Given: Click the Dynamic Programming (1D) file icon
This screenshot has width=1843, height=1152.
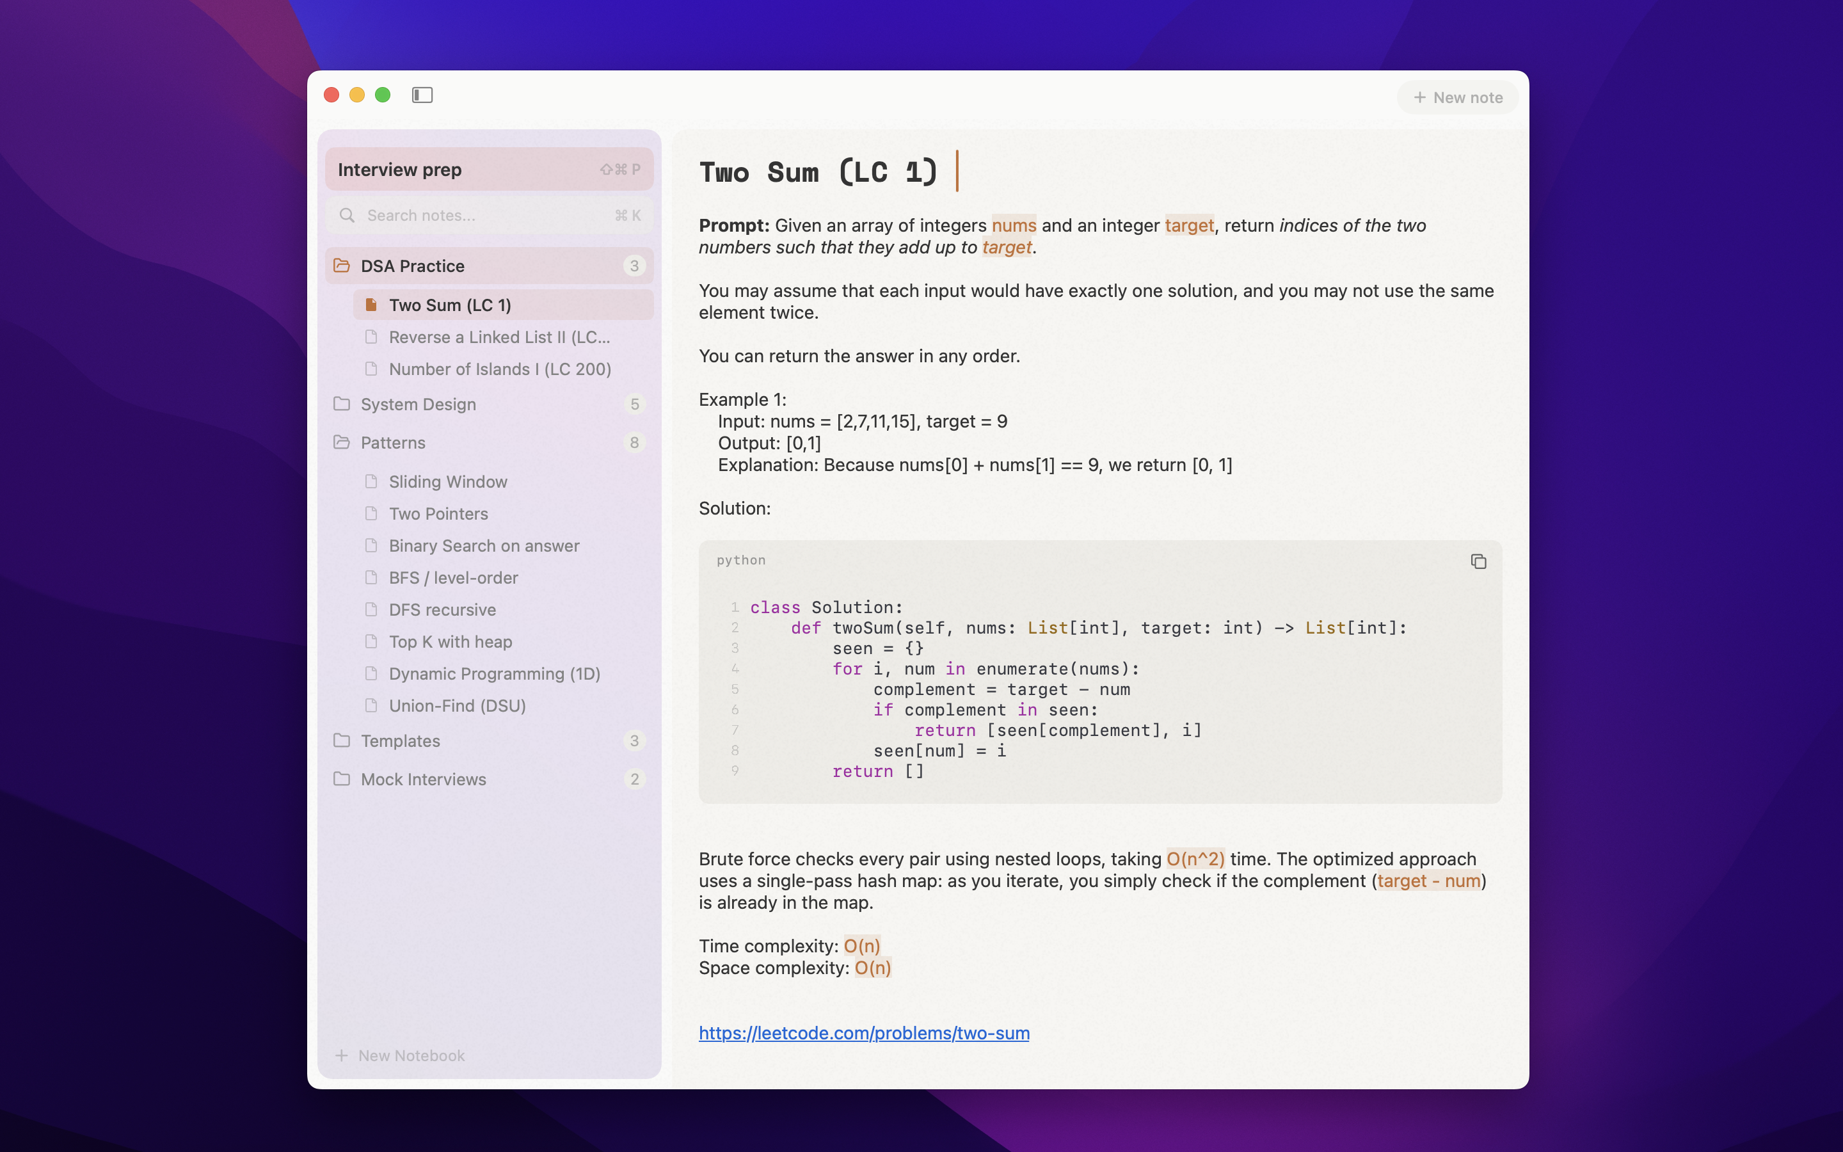Looking at the screenshot, I should (x=371, y=673).
